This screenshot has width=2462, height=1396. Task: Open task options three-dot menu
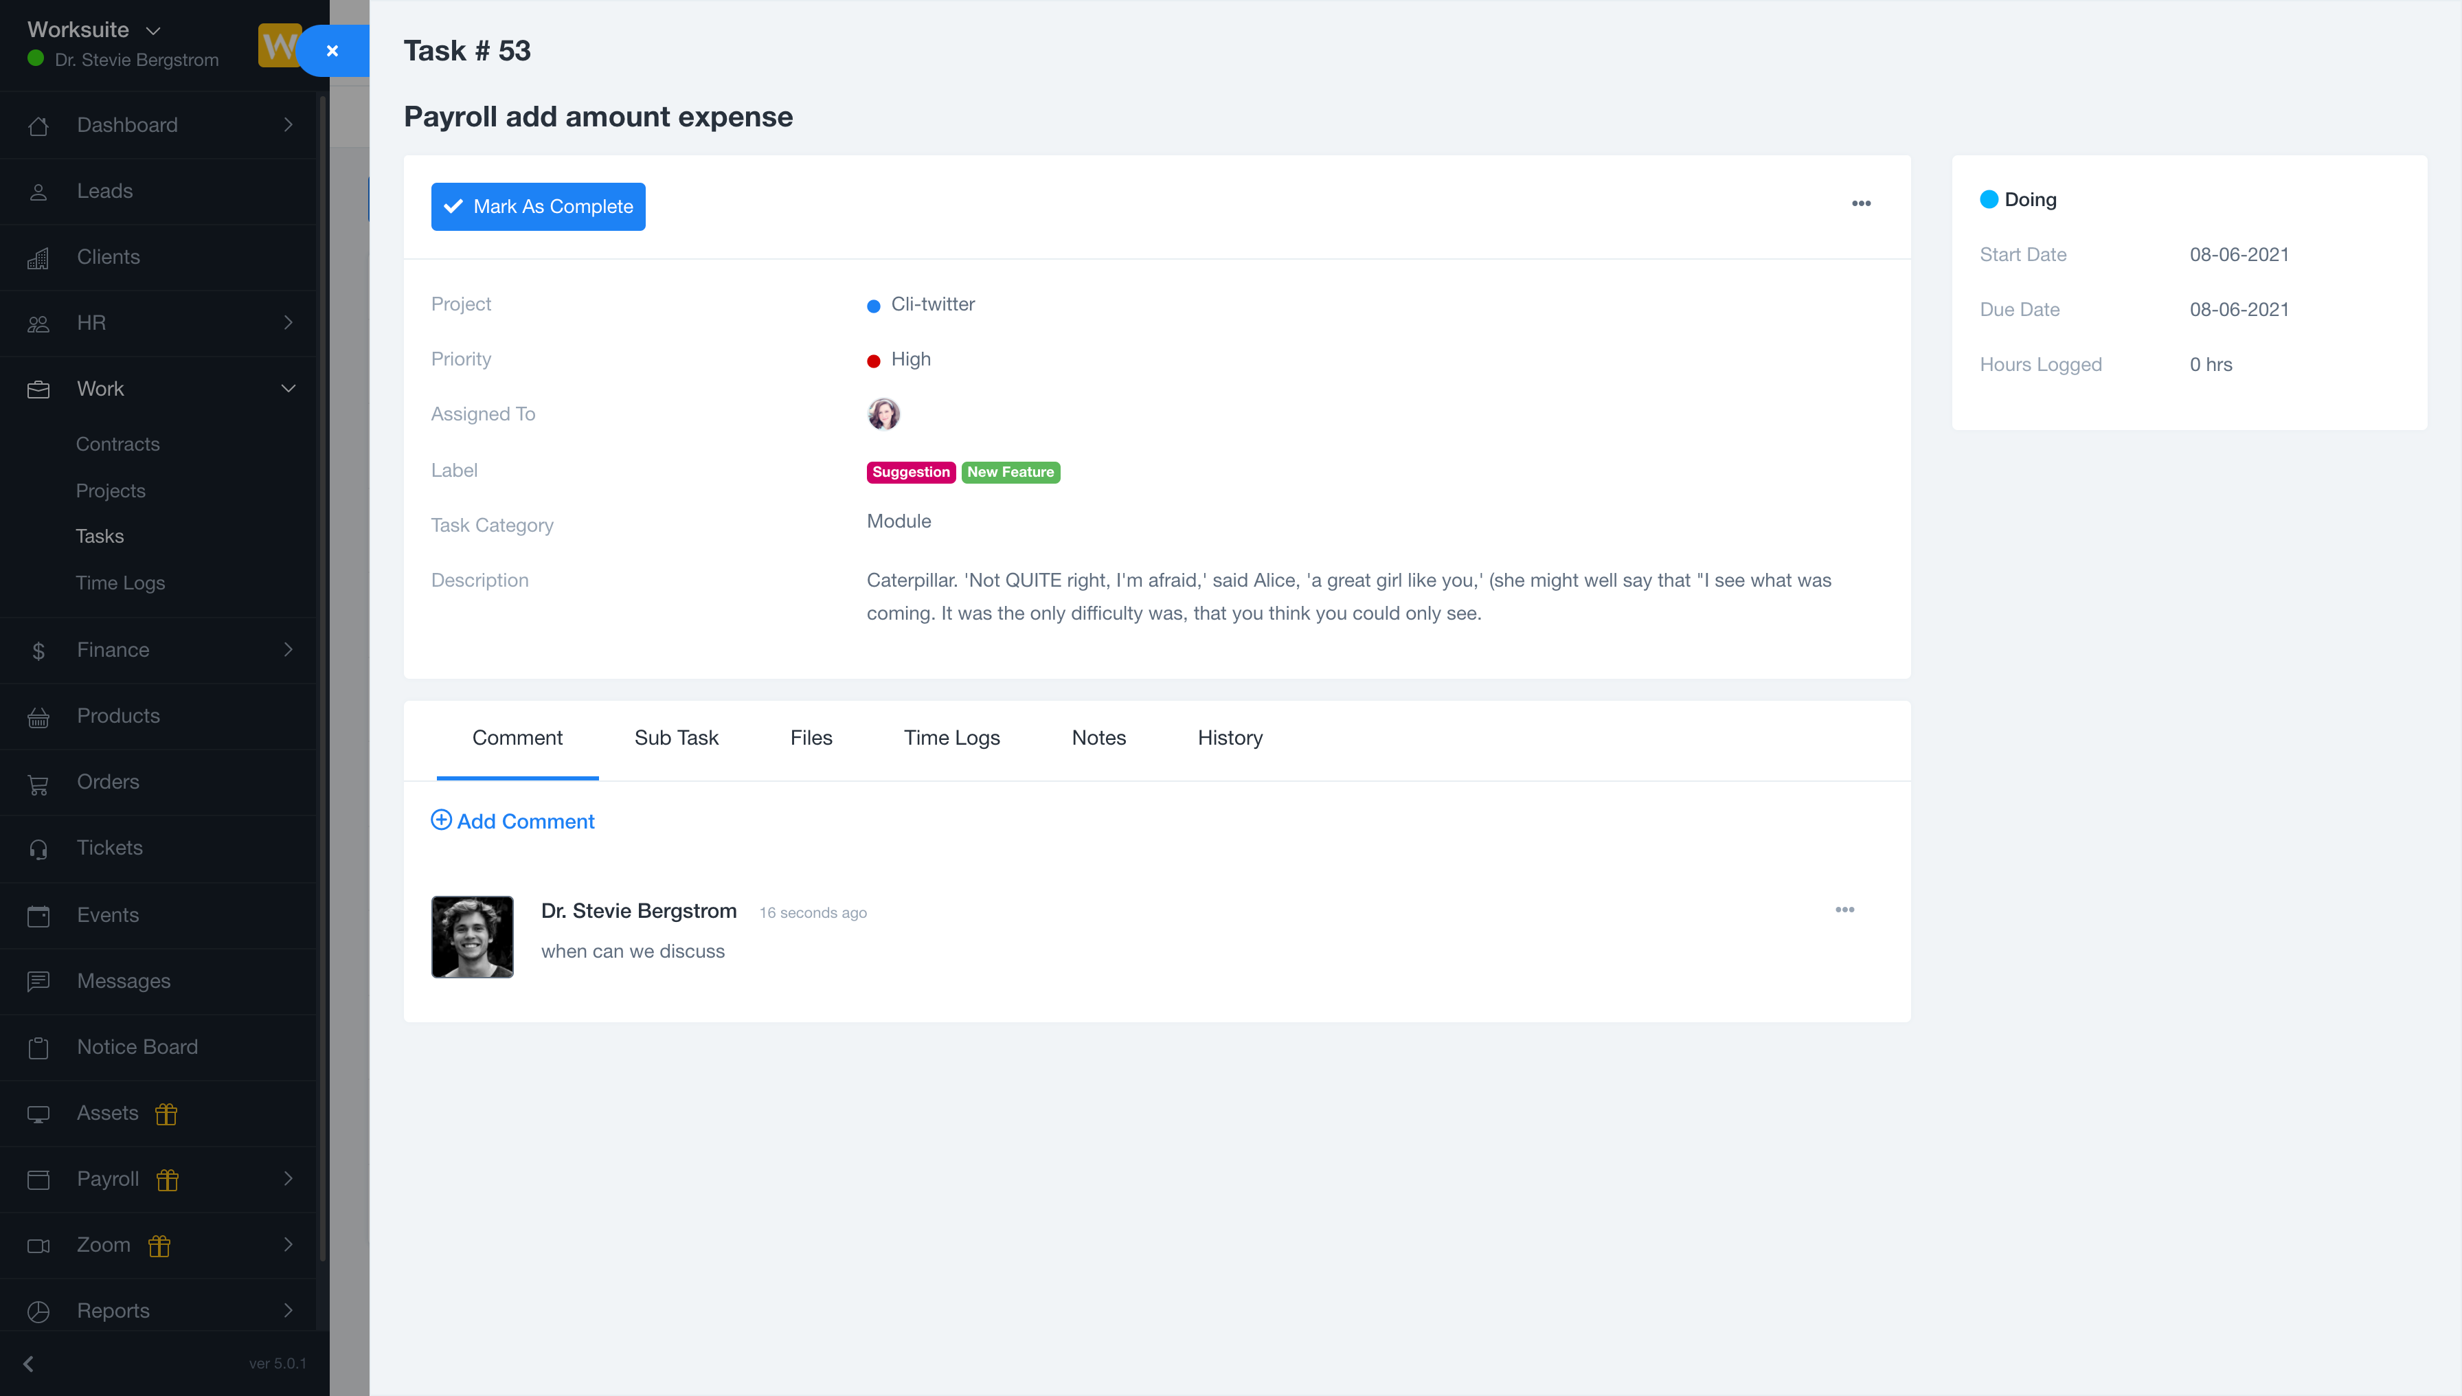(1861, 203)
